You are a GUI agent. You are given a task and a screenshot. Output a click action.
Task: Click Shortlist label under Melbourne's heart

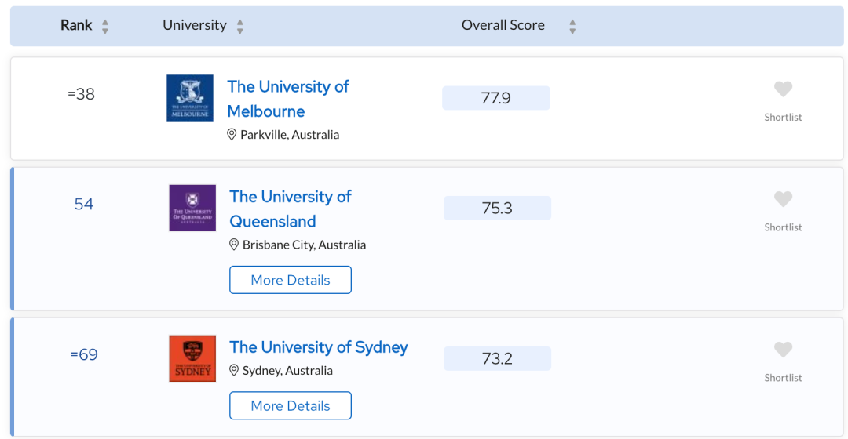coord(783,117)
